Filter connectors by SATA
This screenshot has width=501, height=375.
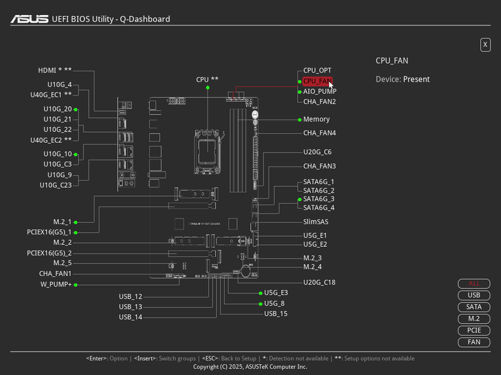(474, 307)
